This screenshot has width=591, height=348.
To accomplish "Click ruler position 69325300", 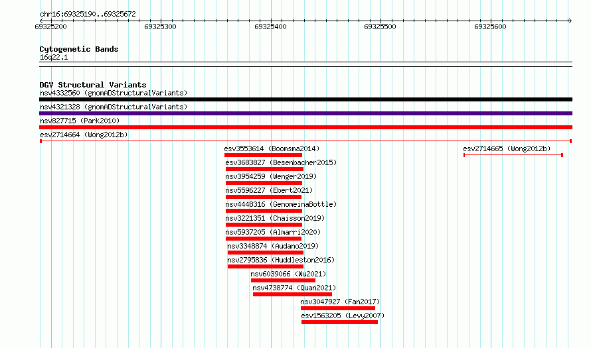I will coord(160,27).
